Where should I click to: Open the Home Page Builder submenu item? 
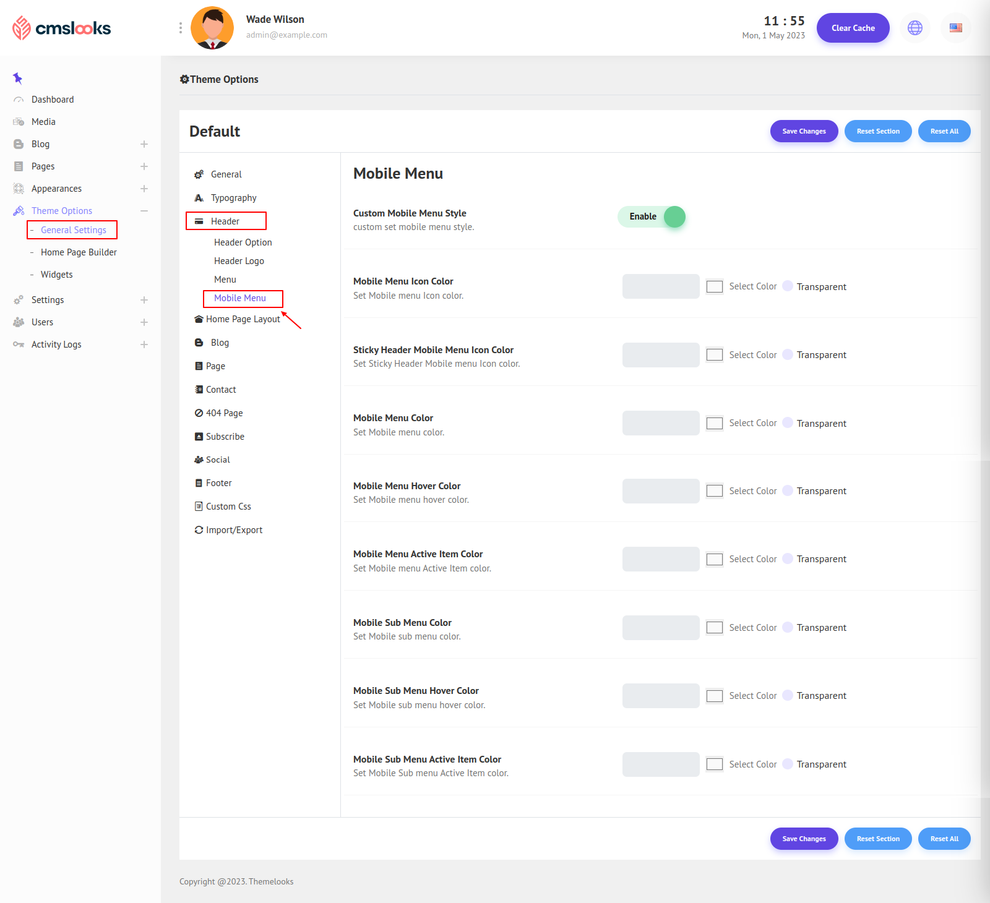79,252
